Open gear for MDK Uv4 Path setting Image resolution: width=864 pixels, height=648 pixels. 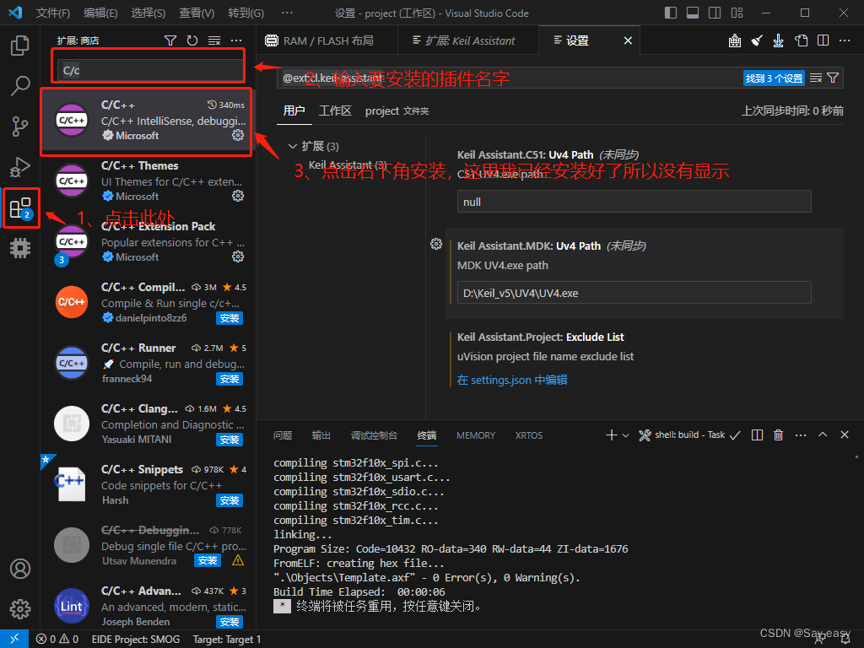tap(436, 244)
